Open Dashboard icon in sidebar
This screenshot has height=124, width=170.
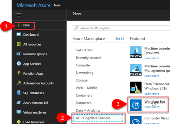tap(19, 34)
